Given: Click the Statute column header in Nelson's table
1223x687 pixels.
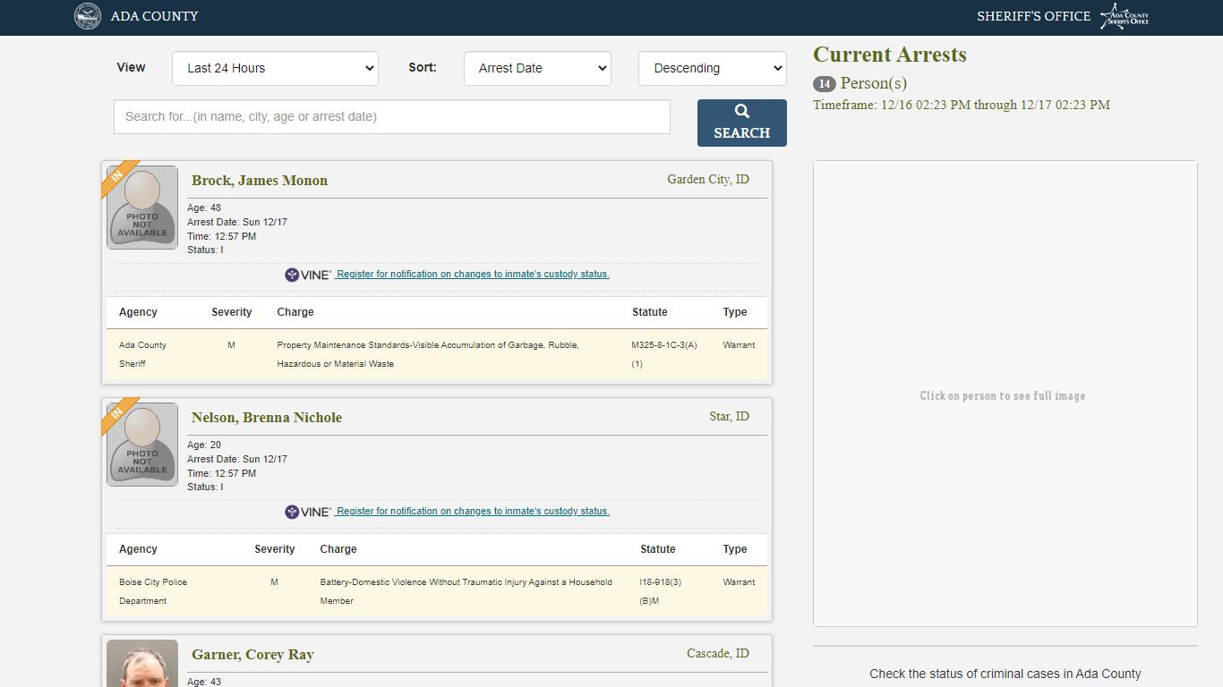Looking at the screenshot, I should click(x=658, y=549).
